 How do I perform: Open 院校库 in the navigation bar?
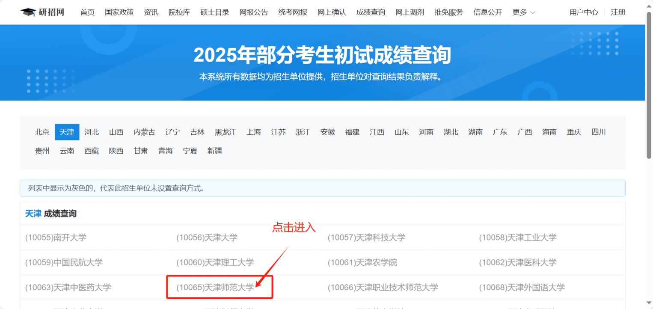tap(179, 12)
